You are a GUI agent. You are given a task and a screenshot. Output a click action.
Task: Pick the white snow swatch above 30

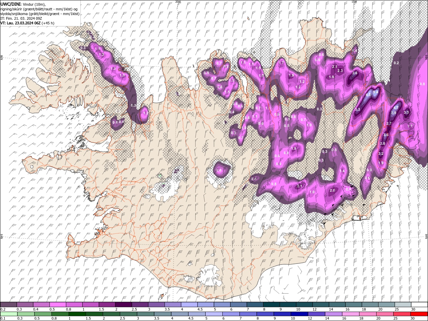(419, 305)
